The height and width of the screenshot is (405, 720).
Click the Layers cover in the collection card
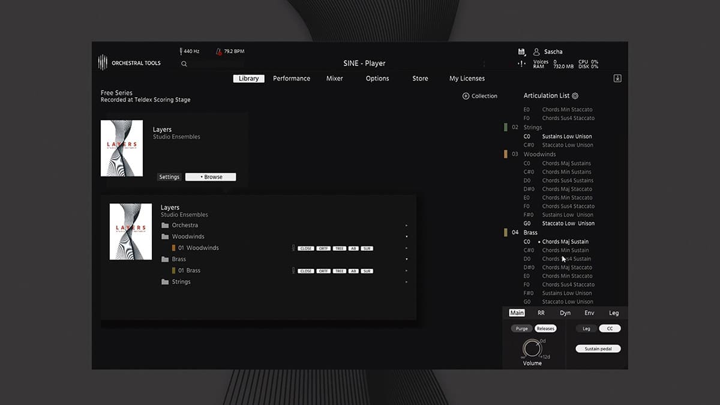[122, 148]
